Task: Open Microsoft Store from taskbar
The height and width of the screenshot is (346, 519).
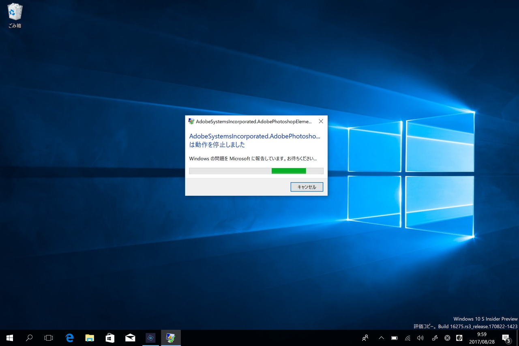Action: click(110, 338)
